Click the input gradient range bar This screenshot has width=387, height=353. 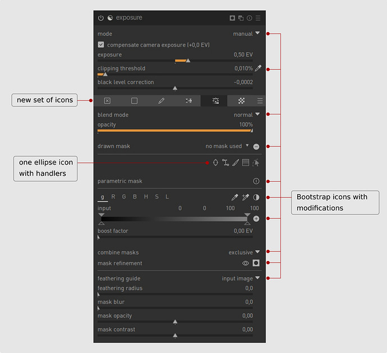coord(174,219)
